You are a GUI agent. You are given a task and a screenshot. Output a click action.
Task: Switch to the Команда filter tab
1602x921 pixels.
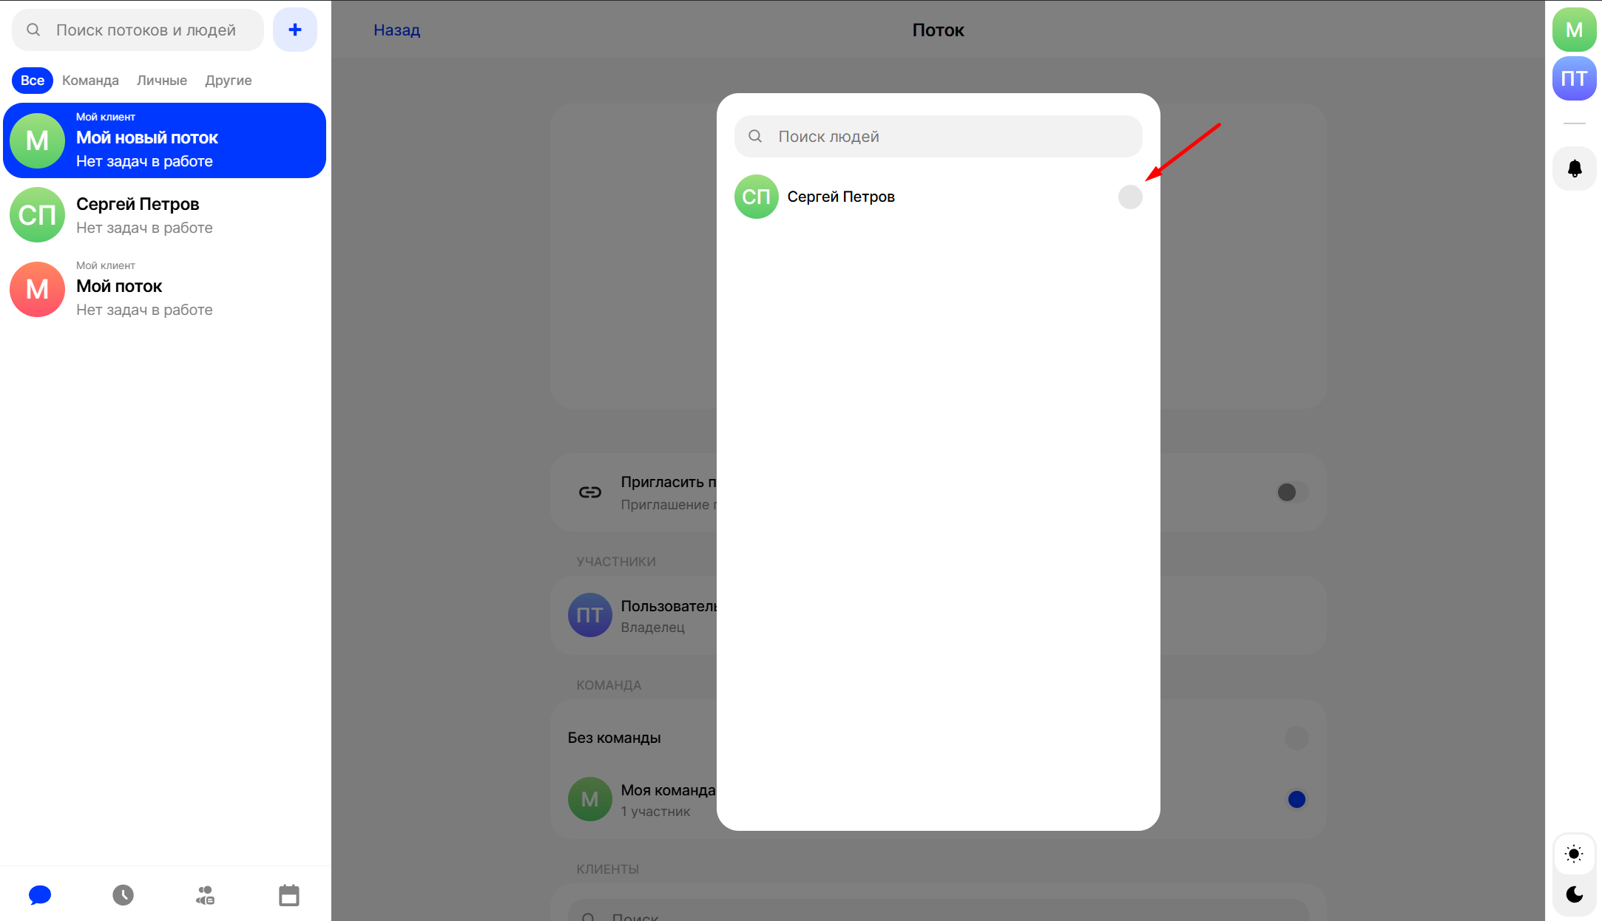90,80
